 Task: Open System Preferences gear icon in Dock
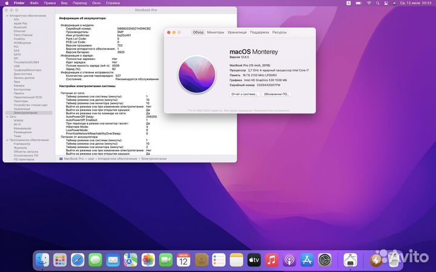click(x=325, y=260)
